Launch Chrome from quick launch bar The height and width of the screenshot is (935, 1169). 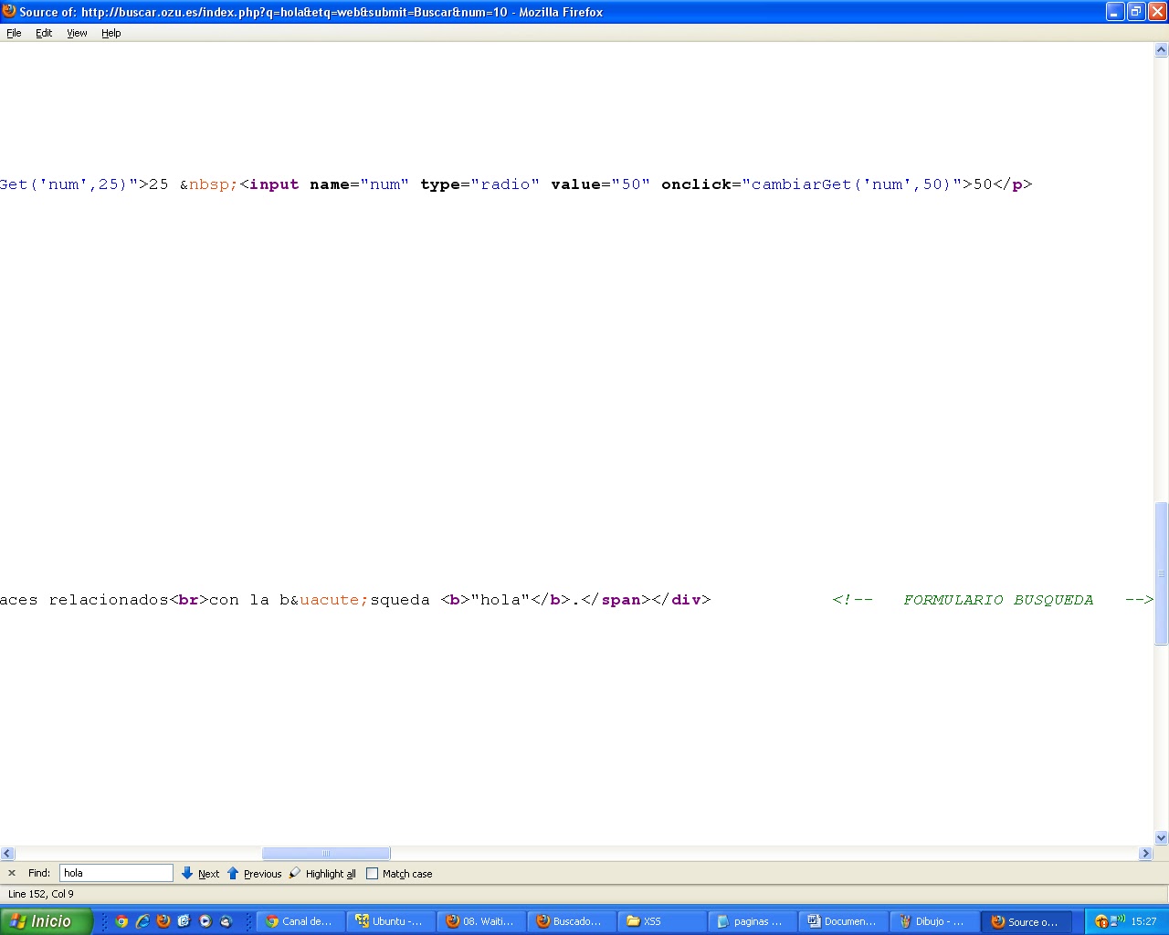(121, 921)
